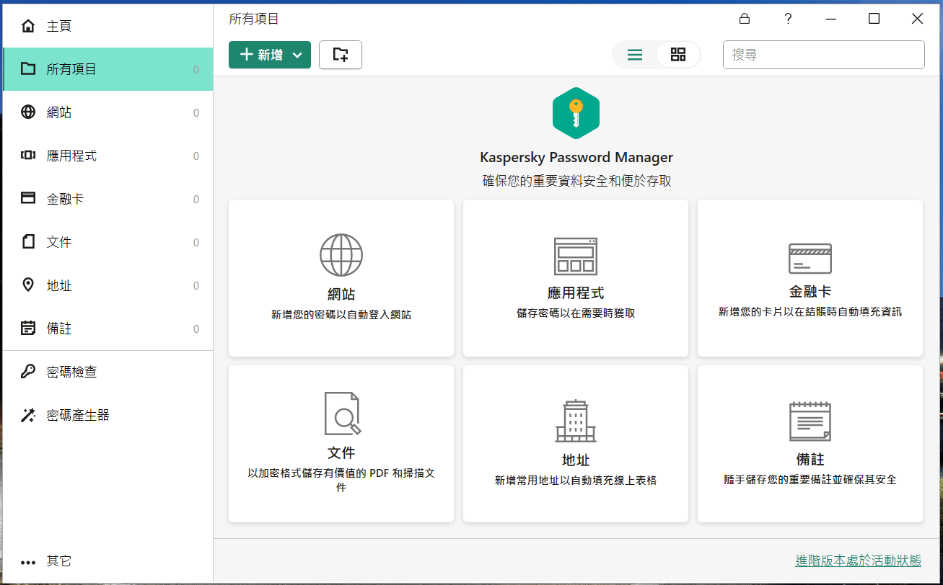Click the document scan icon on 文件 card
The height and width of the screenshot is (585, 943).
(342, 414)
